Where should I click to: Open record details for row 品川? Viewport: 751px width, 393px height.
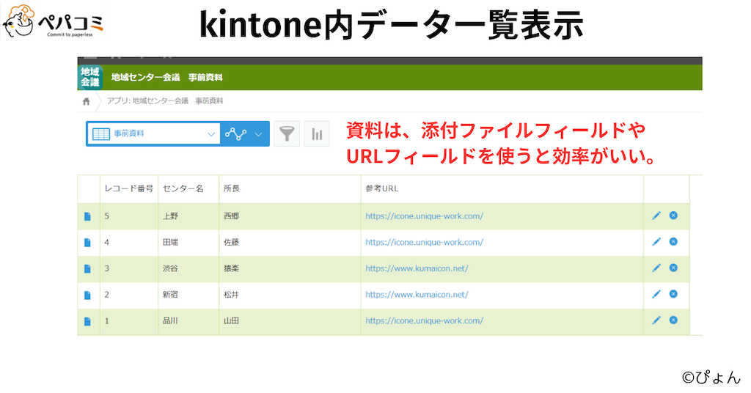[x=87, y=321]
